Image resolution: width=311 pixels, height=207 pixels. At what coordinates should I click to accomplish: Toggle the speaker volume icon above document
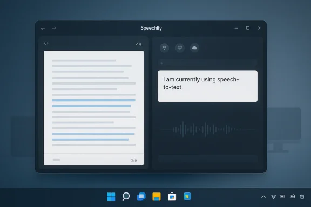coord(138,44)
